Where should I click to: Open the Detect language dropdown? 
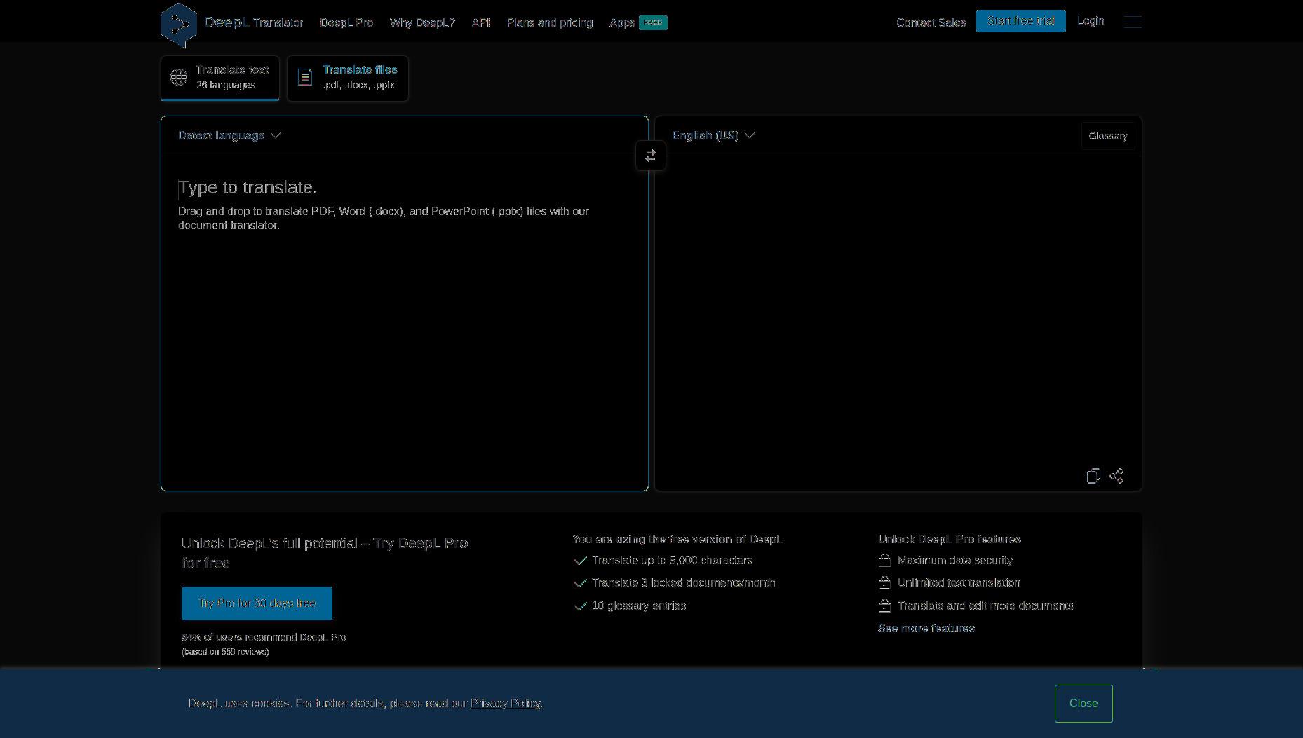(x=230, y=135)
